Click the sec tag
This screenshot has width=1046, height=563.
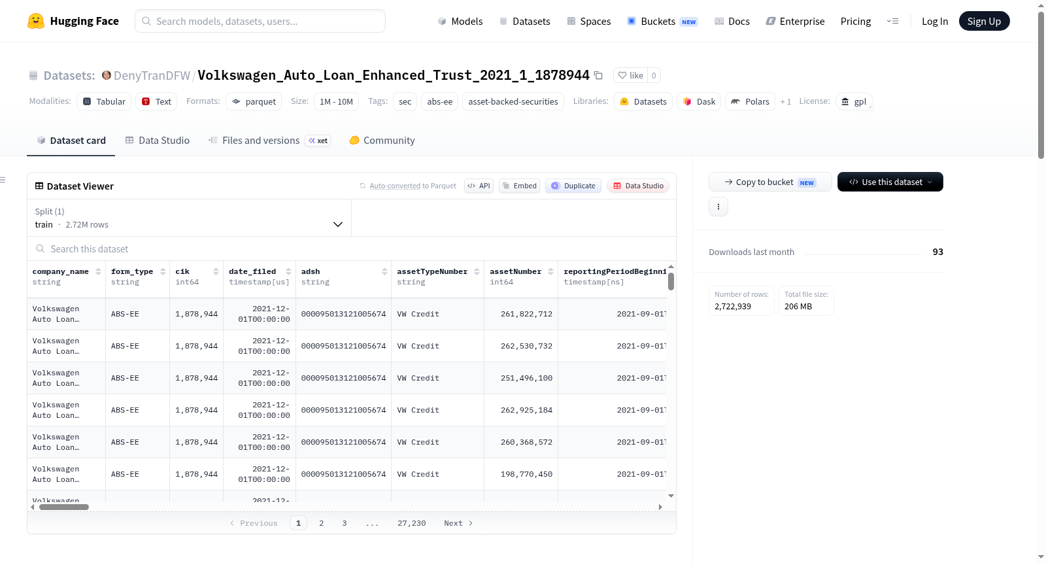pyautogui.click(x=405, y=101)
